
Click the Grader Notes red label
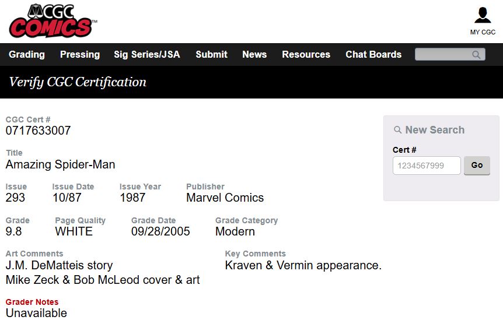[32, 302]
